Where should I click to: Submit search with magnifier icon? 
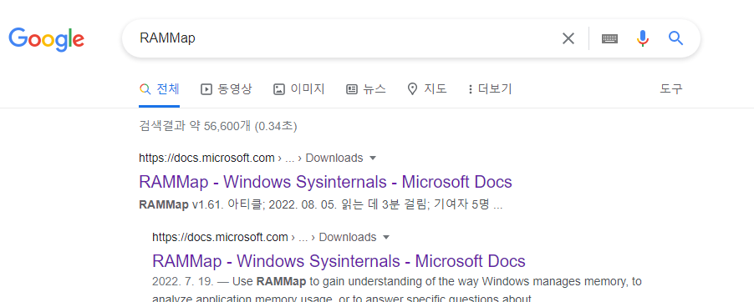click(676, 38)
